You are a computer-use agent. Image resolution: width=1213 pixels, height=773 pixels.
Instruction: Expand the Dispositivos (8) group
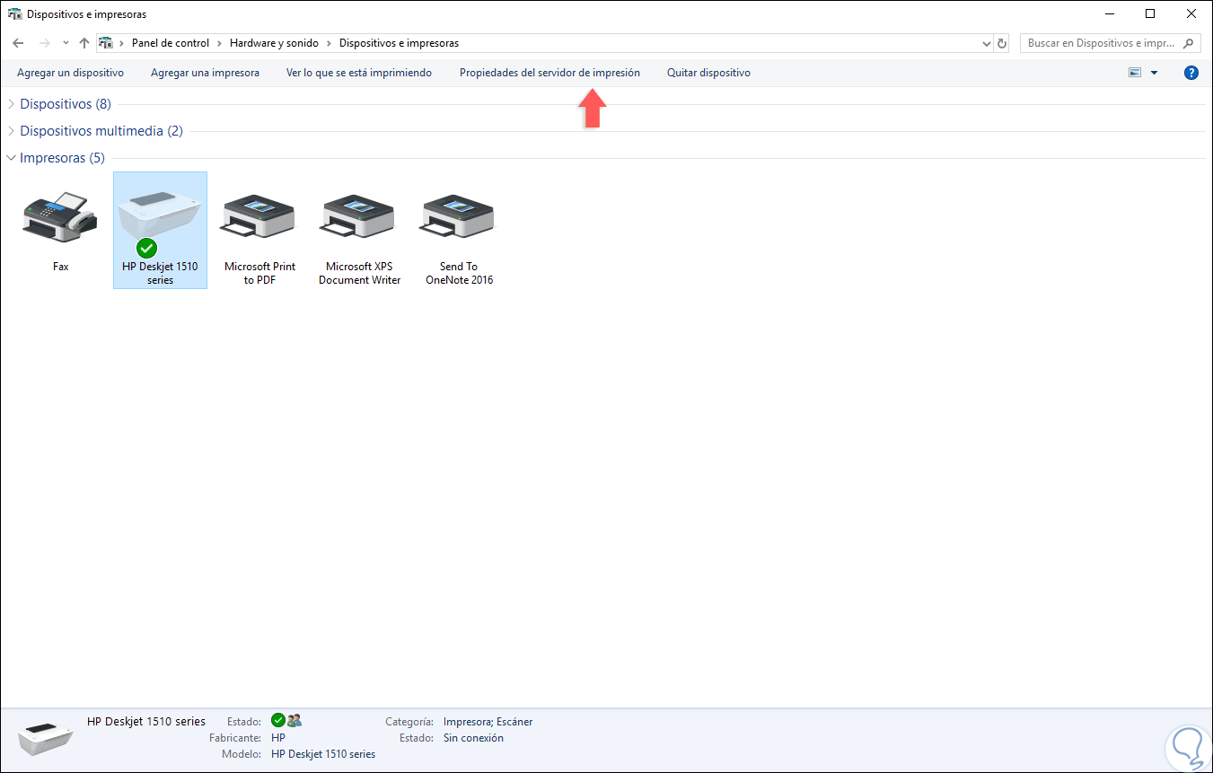pyautogui.click(x=11, y=104)
